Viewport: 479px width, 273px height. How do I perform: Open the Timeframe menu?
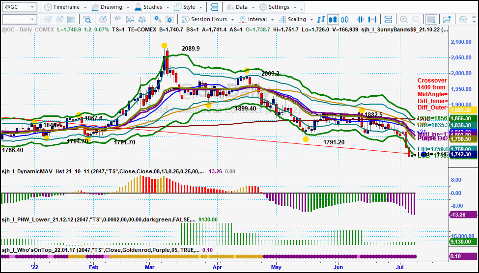62,7
